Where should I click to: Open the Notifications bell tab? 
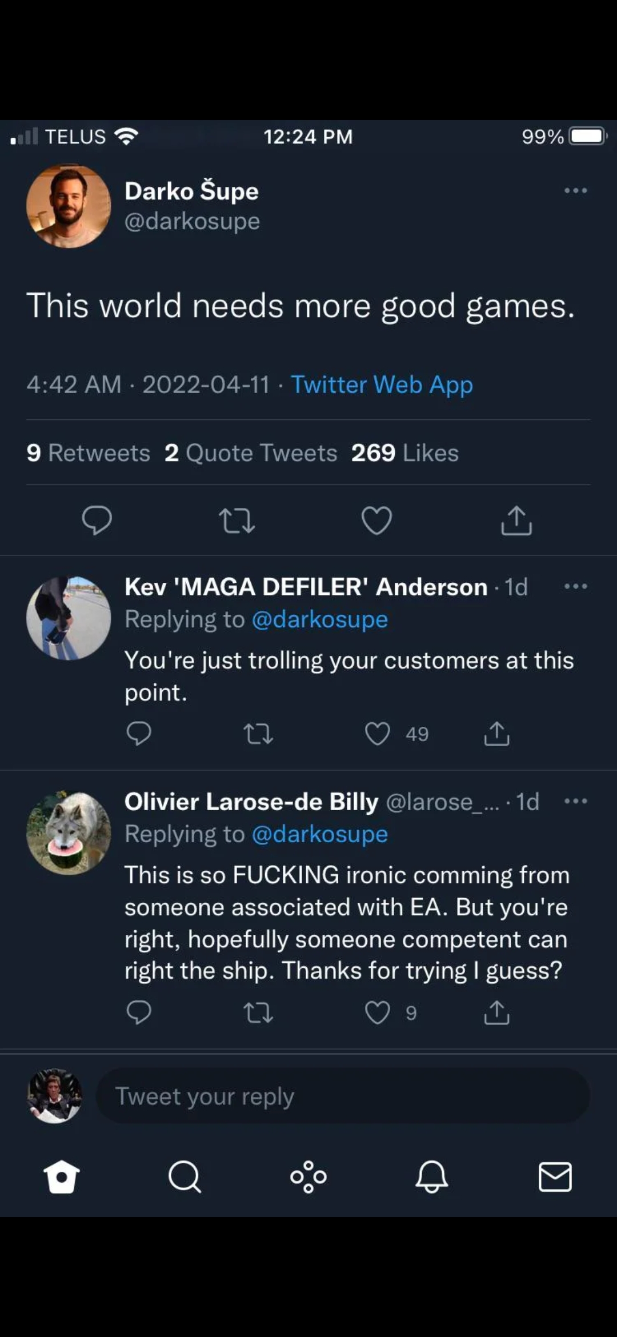(432, 1177)
